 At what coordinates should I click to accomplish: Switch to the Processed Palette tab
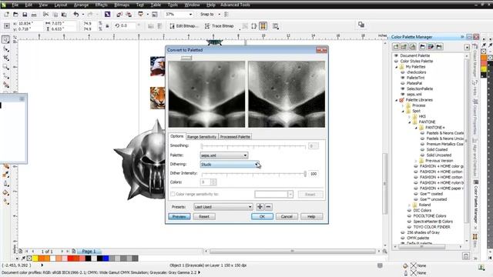tap(235, 137)
